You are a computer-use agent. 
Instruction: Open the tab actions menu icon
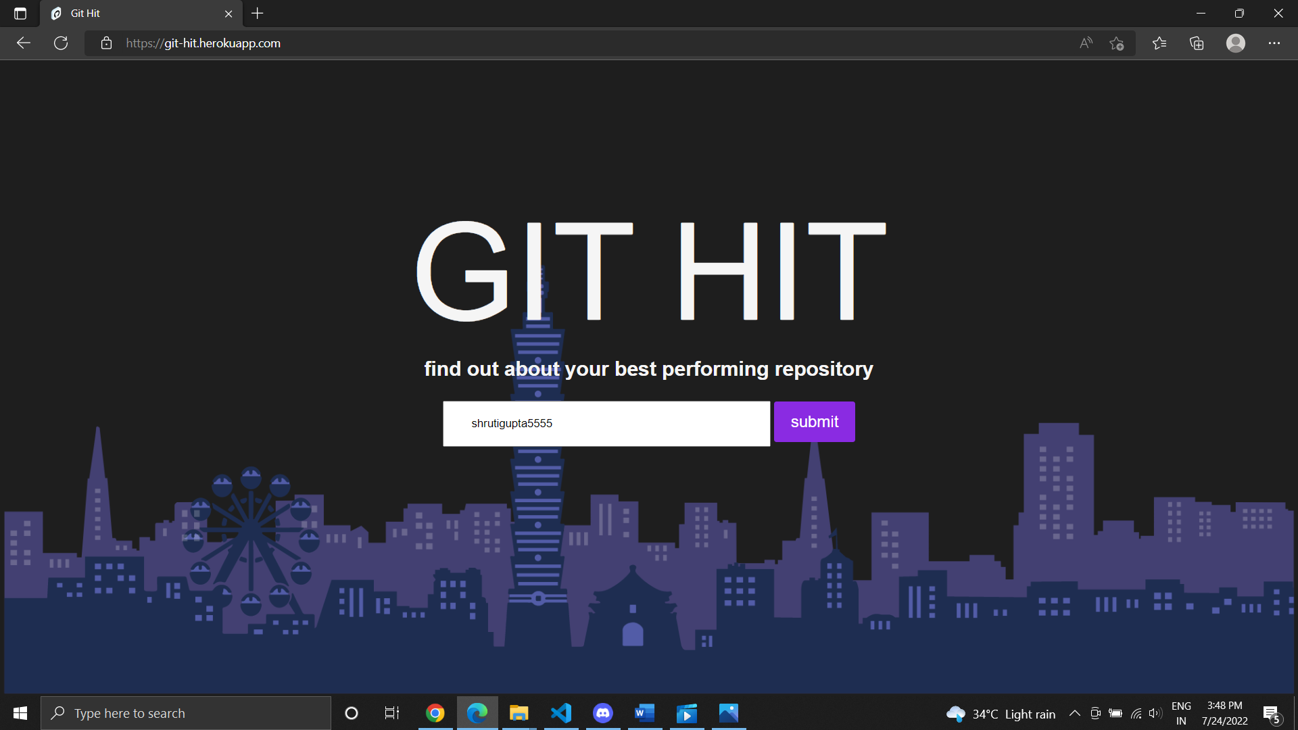coord(20,14)
